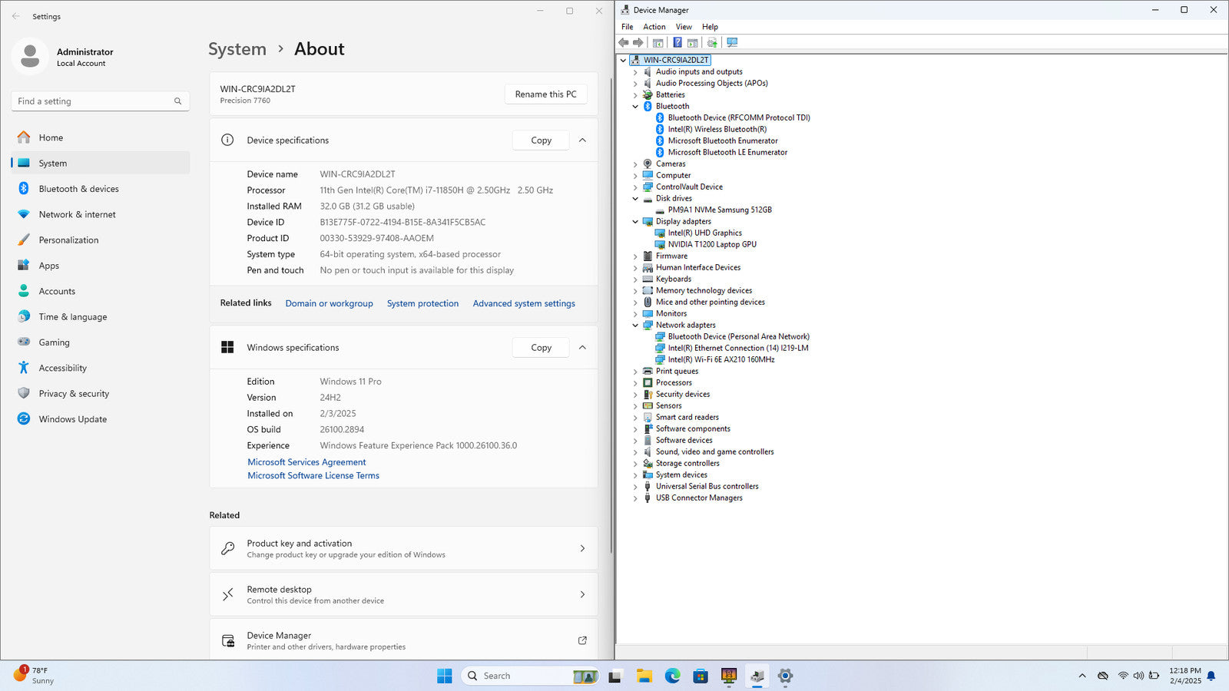This screenshot has width=1229, height=691.
Task: Open Domain or workgroup link
Action: (329, 303)
